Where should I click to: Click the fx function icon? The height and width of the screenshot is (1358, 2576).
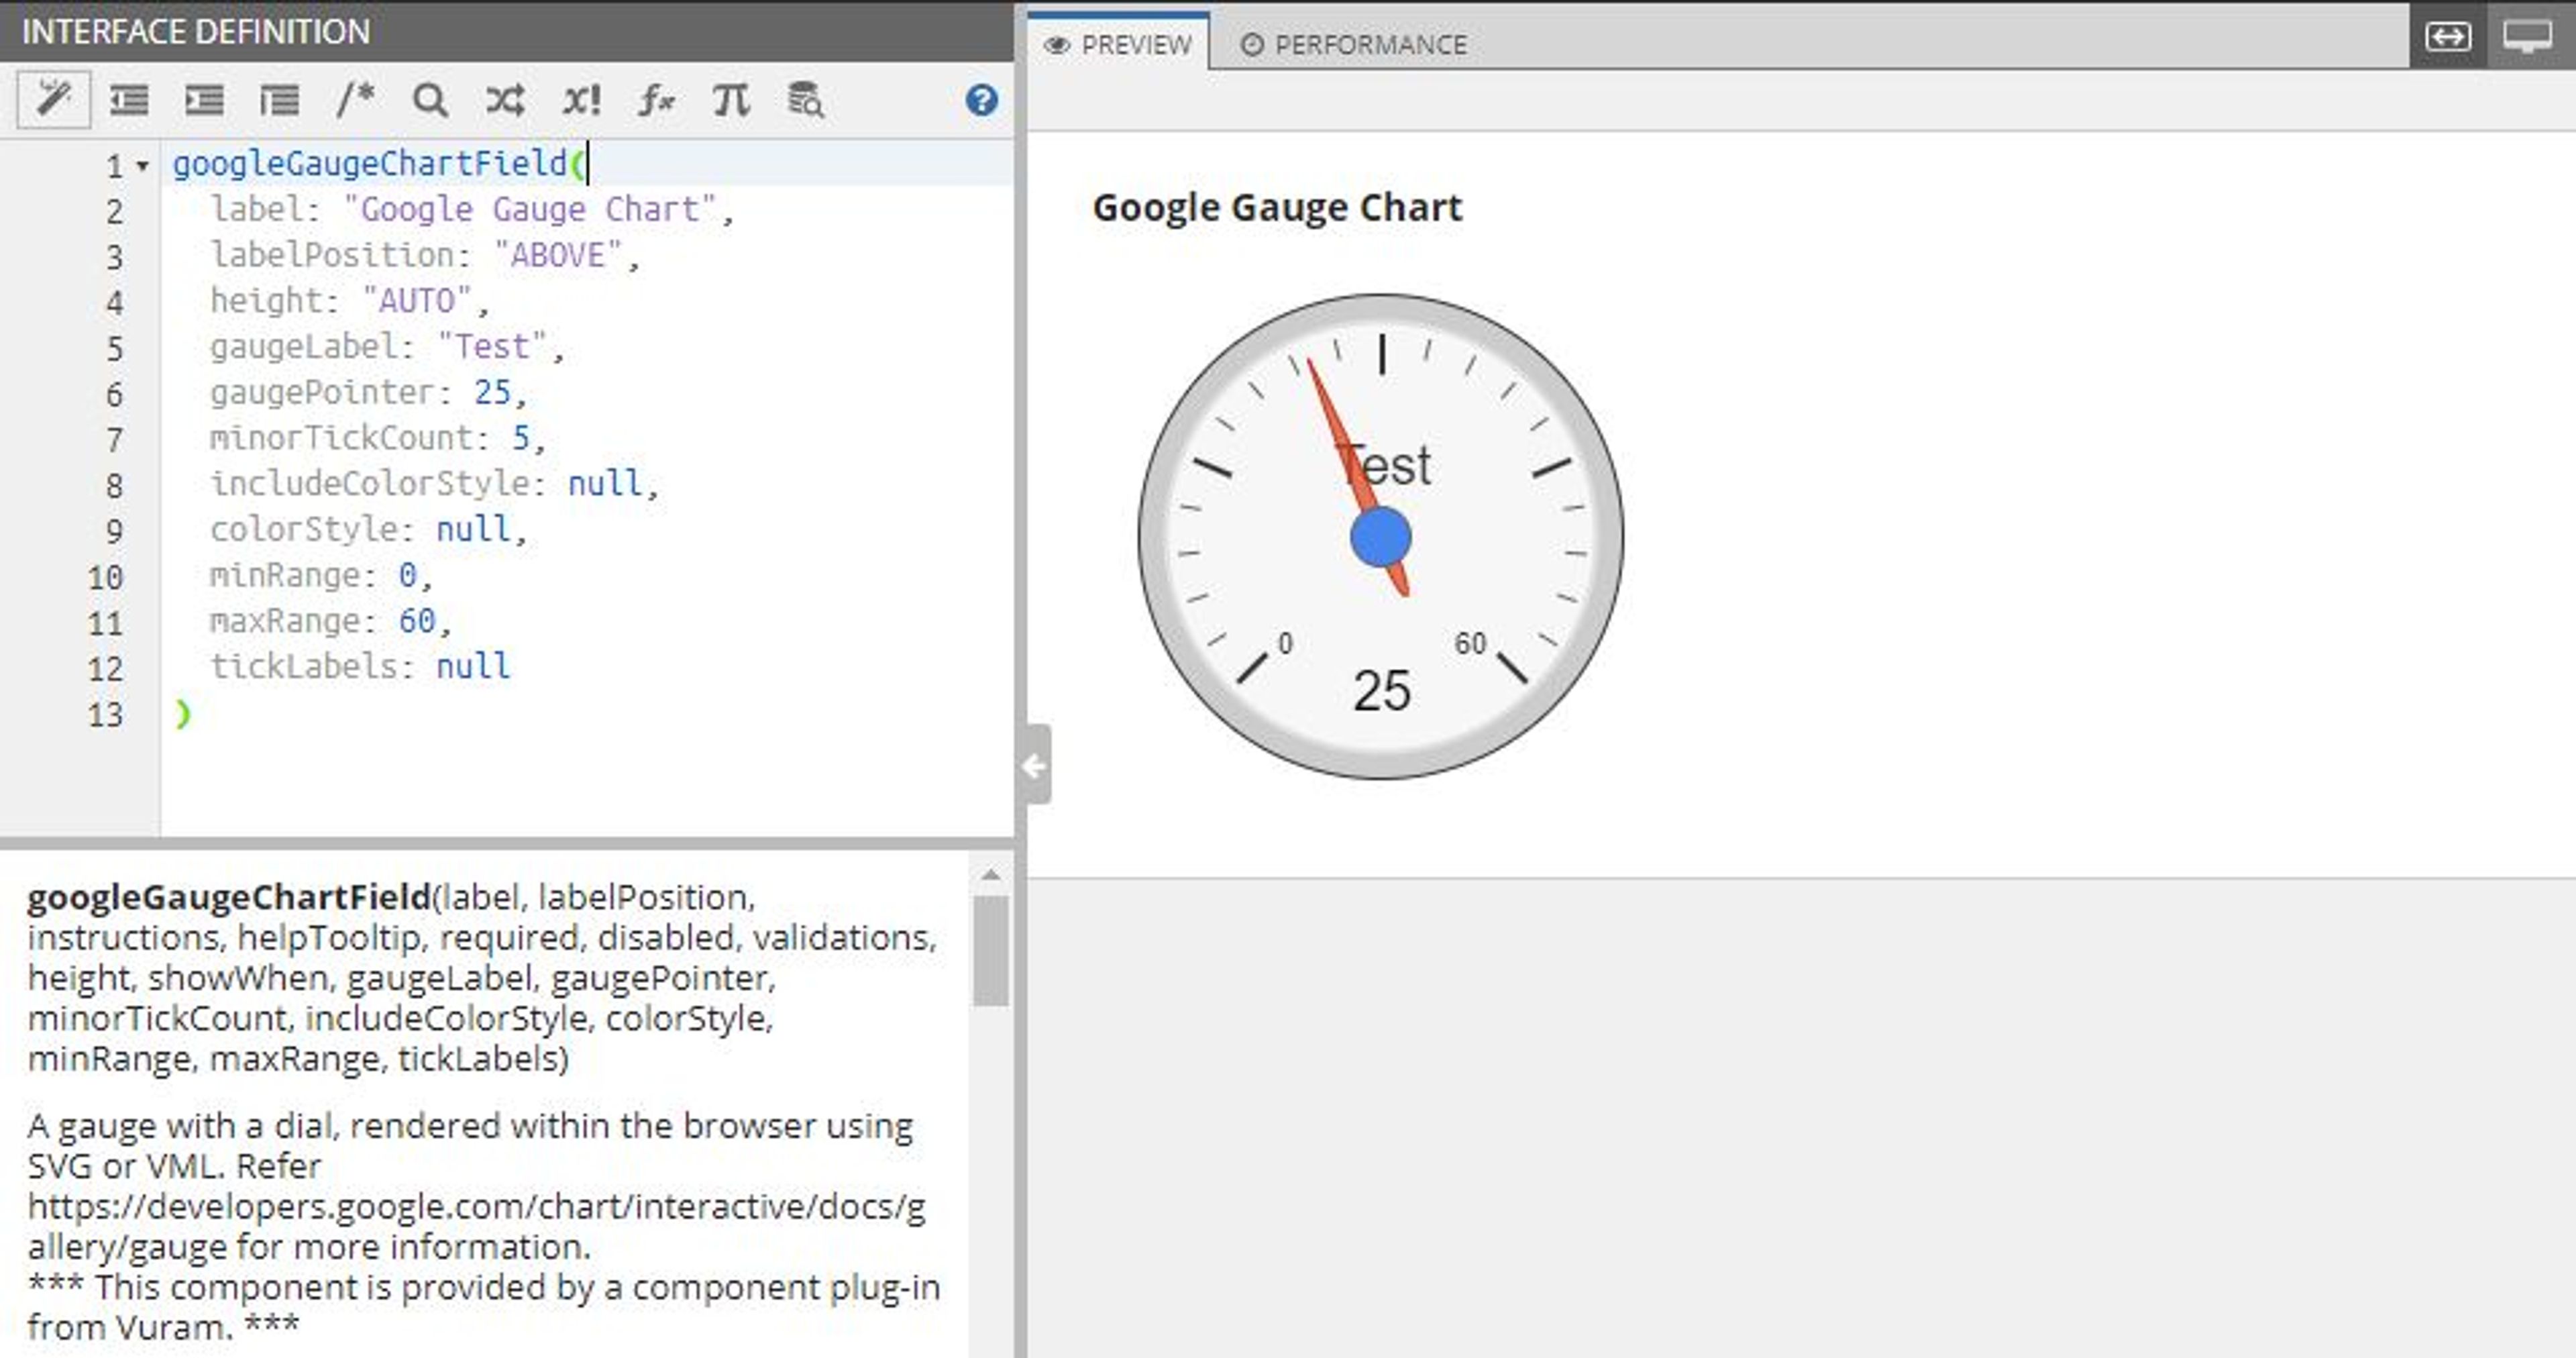click(656, 100)
